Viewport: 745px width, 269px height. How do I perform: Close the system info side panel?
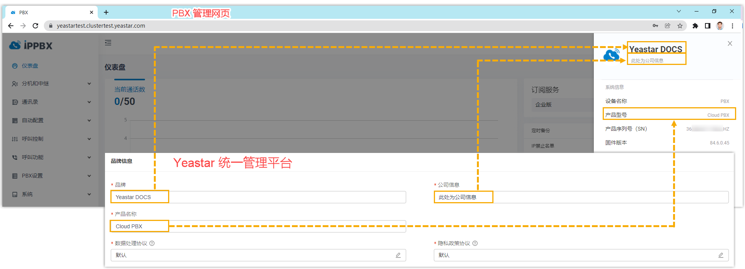730,43
